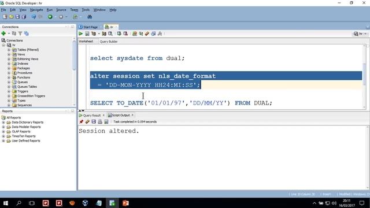Click the Save All icon in main toolbar
The width and height of the screenshot is (370, 208).
pos(24,17)
